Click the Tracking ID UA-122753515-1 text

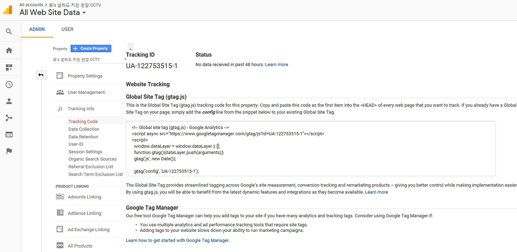[152, 65]
